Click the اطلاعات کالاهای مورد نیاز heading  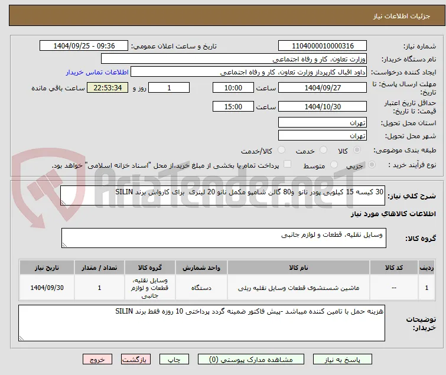[393, 214]
